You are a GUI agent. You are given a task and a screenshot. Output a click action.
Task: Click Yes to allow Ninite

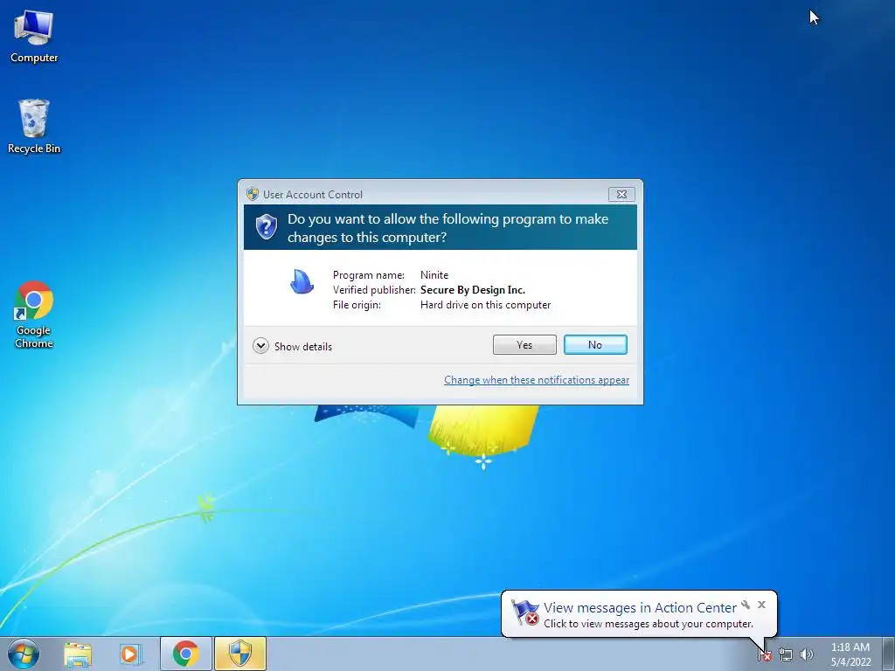[524, 344]
